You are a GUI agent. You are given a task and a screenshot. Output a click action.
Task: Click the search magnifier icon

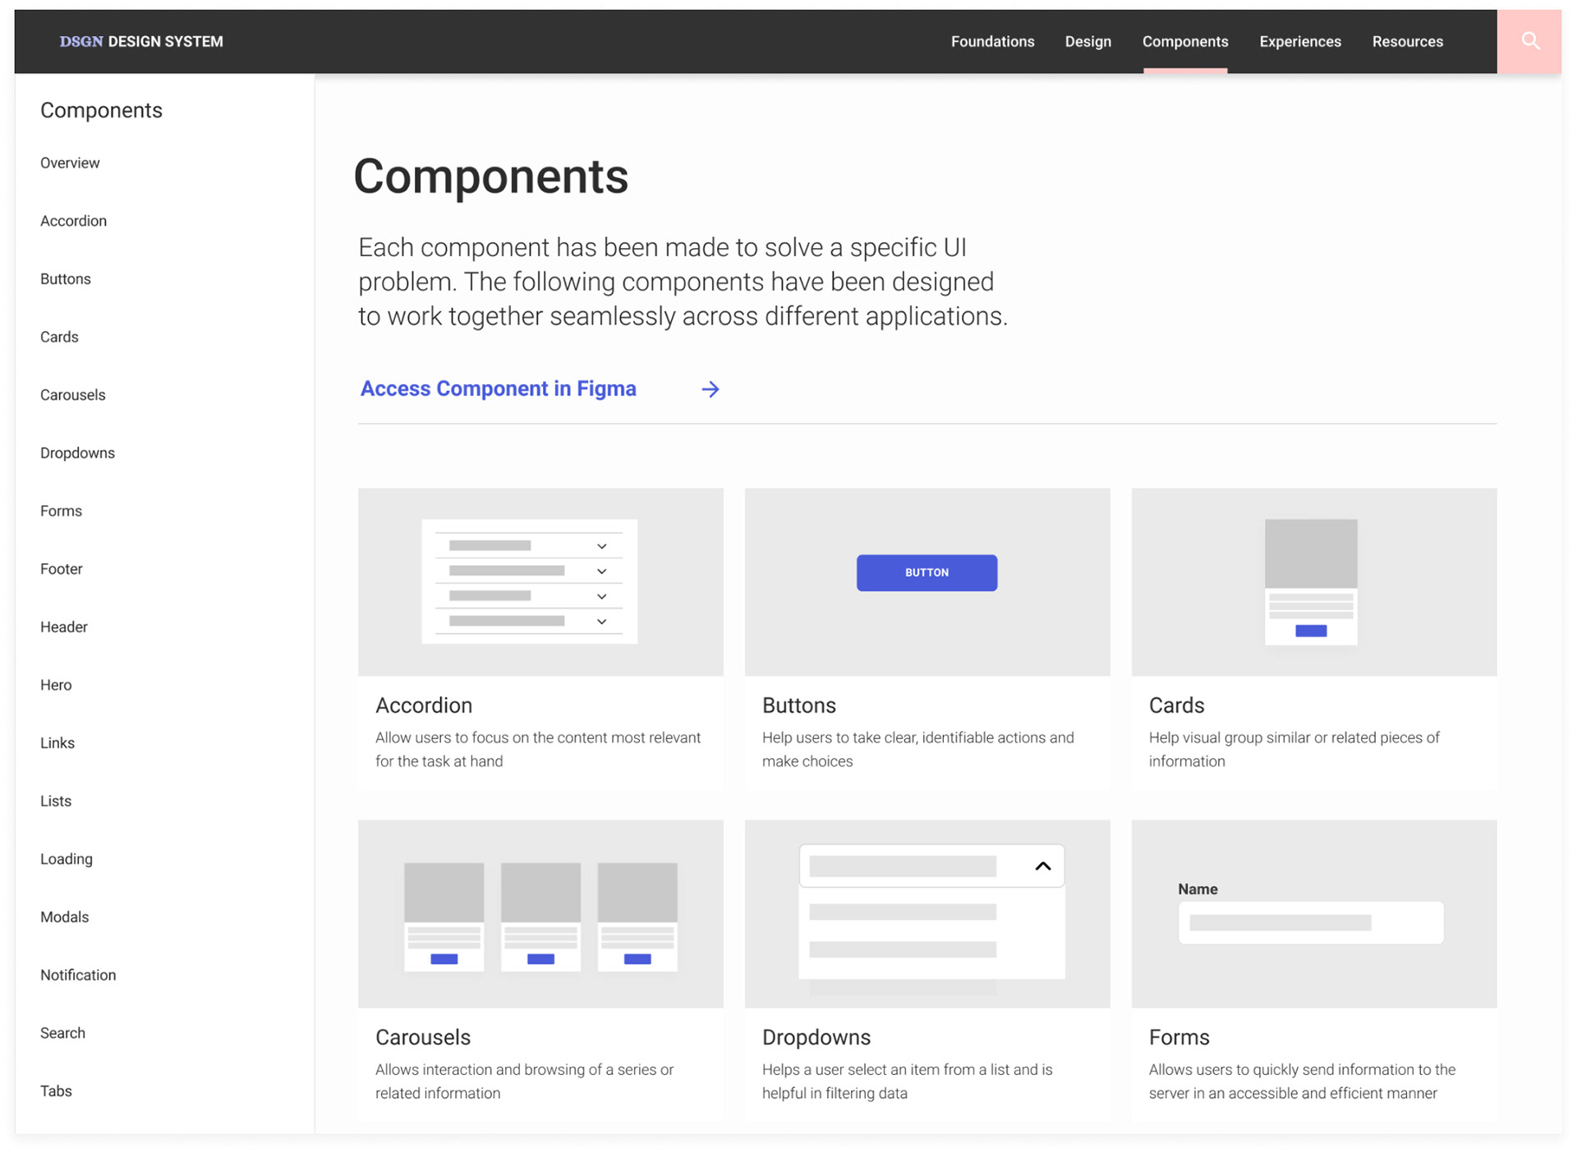click(x=1529, y=41)
